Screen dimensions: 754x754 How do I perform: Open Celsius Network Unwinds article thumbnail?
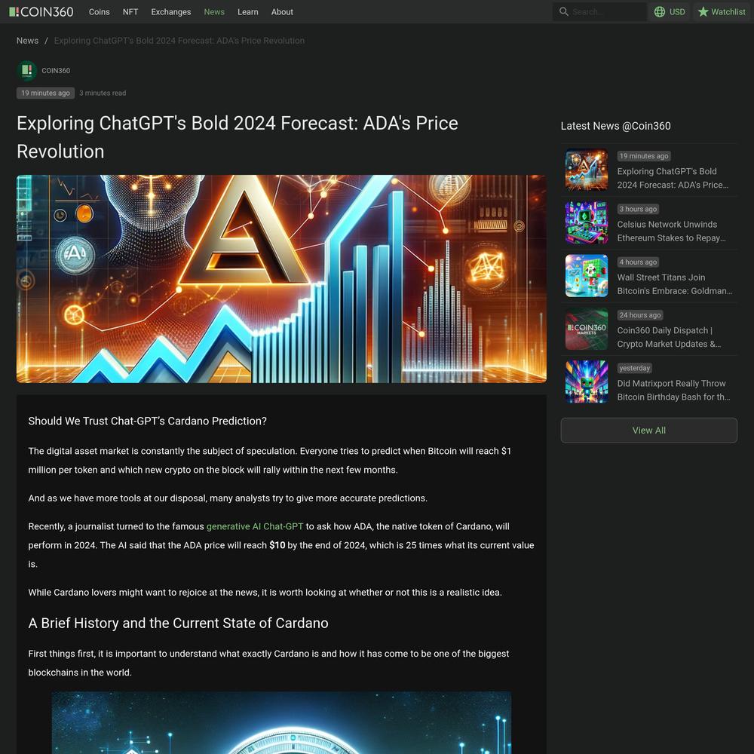(586, 223)
